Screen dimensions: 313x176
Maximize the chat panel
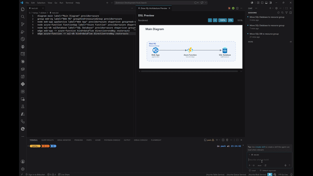click(x=286, y=8)
